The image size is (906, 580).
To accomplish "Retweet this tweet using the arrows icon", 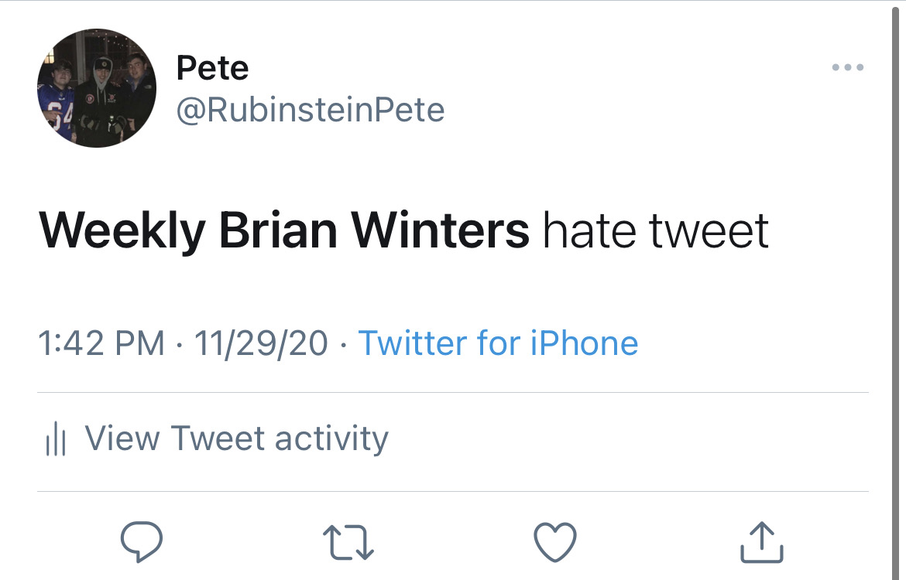I will [348, 542].
